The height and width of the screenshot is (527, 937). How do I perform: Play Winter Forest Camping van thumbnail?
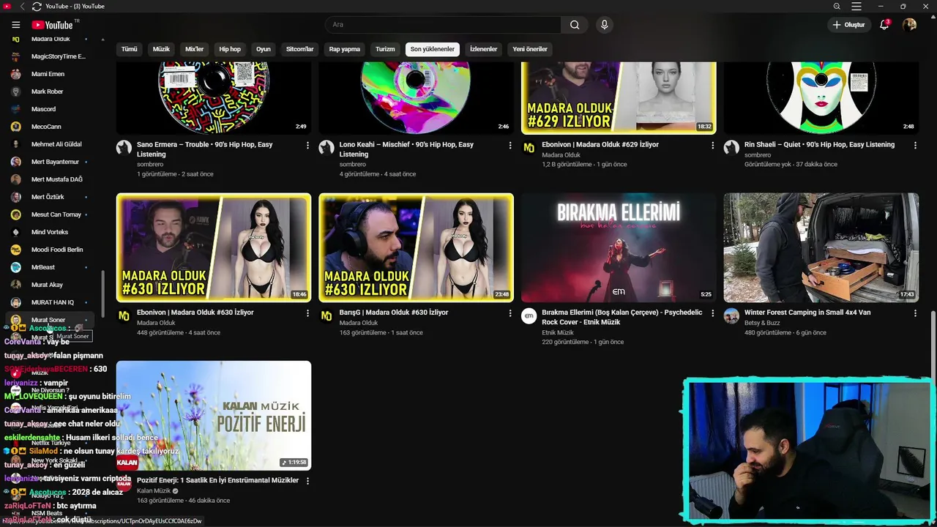(821, 247)
